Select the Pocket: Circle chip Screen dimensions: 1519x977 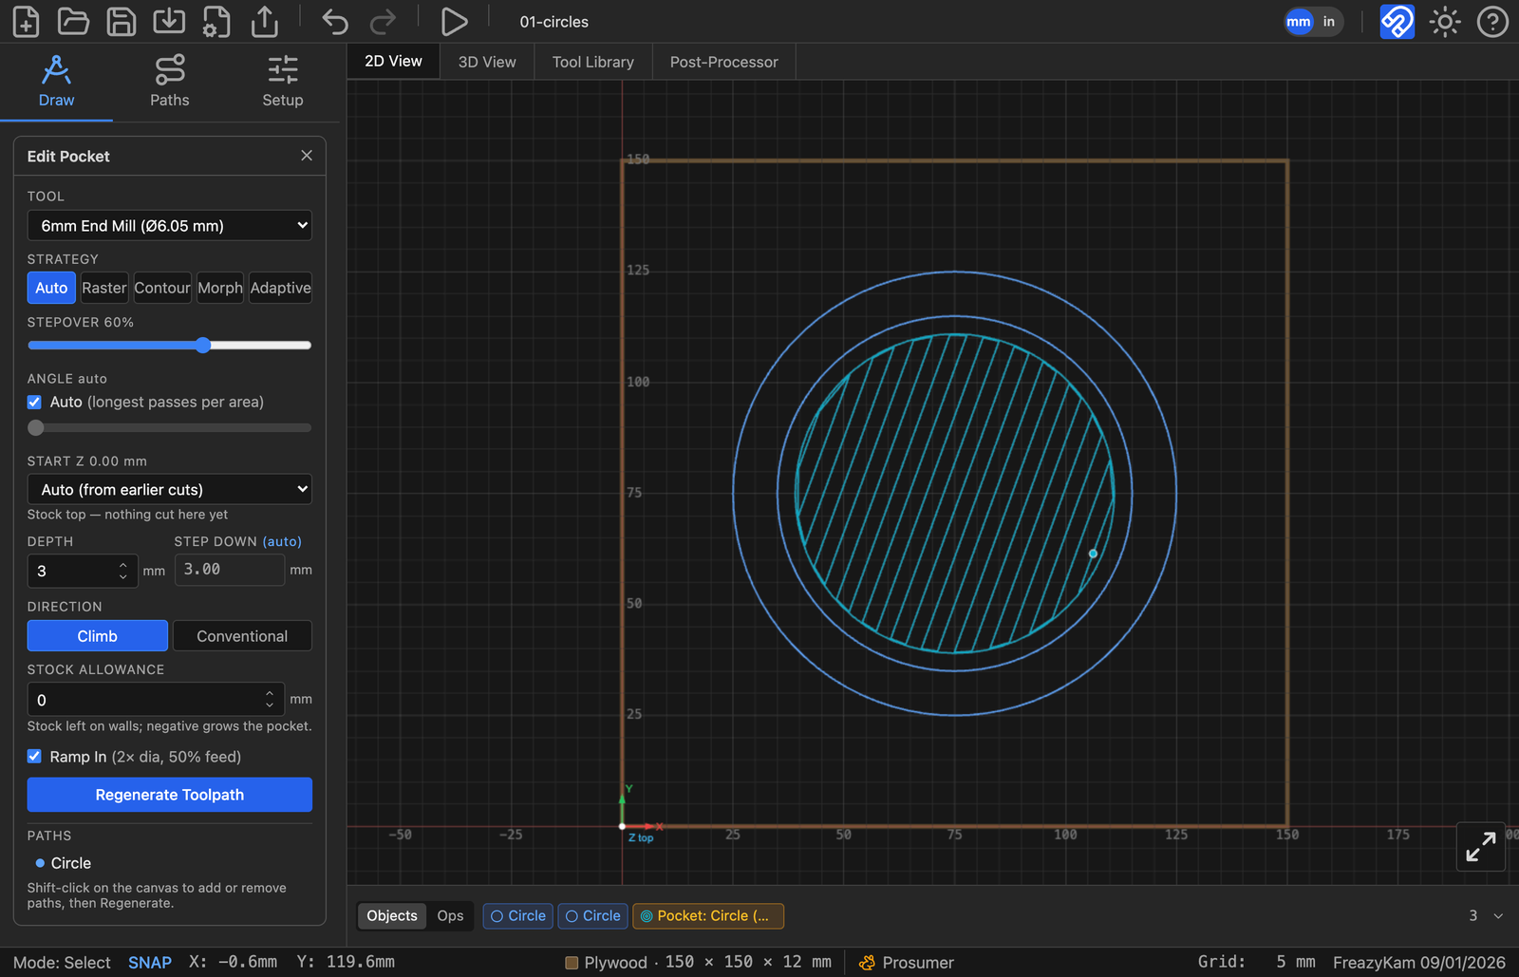coord(708,916)
